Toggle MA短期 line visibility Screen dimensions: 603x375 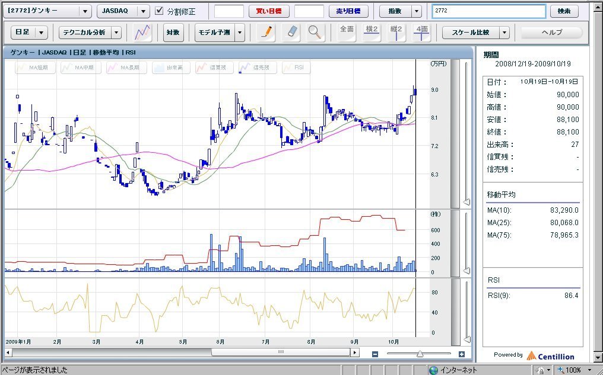[x=35, y=68]
